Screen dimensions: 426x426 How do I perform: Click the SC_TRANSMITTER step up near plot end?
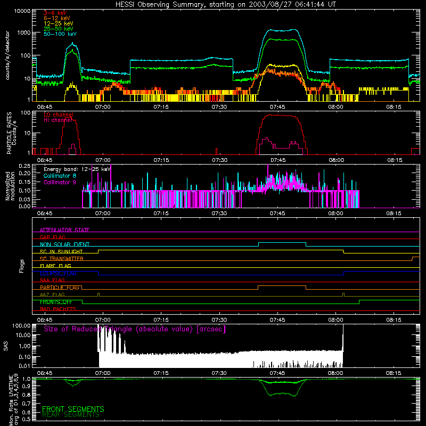tap(416, 257)
